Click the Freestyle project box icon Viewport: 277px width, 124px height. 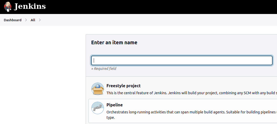point(98,89)
